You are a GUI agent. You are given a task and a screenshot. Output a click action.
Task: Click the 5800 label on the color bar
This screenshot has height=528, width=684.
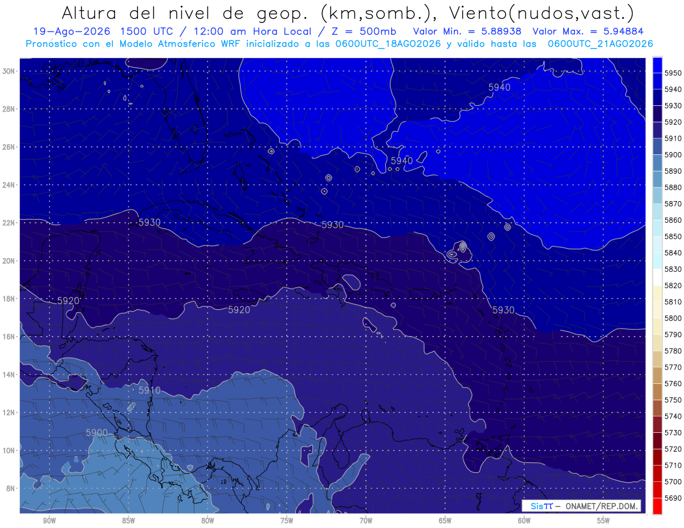pos(673,318)
